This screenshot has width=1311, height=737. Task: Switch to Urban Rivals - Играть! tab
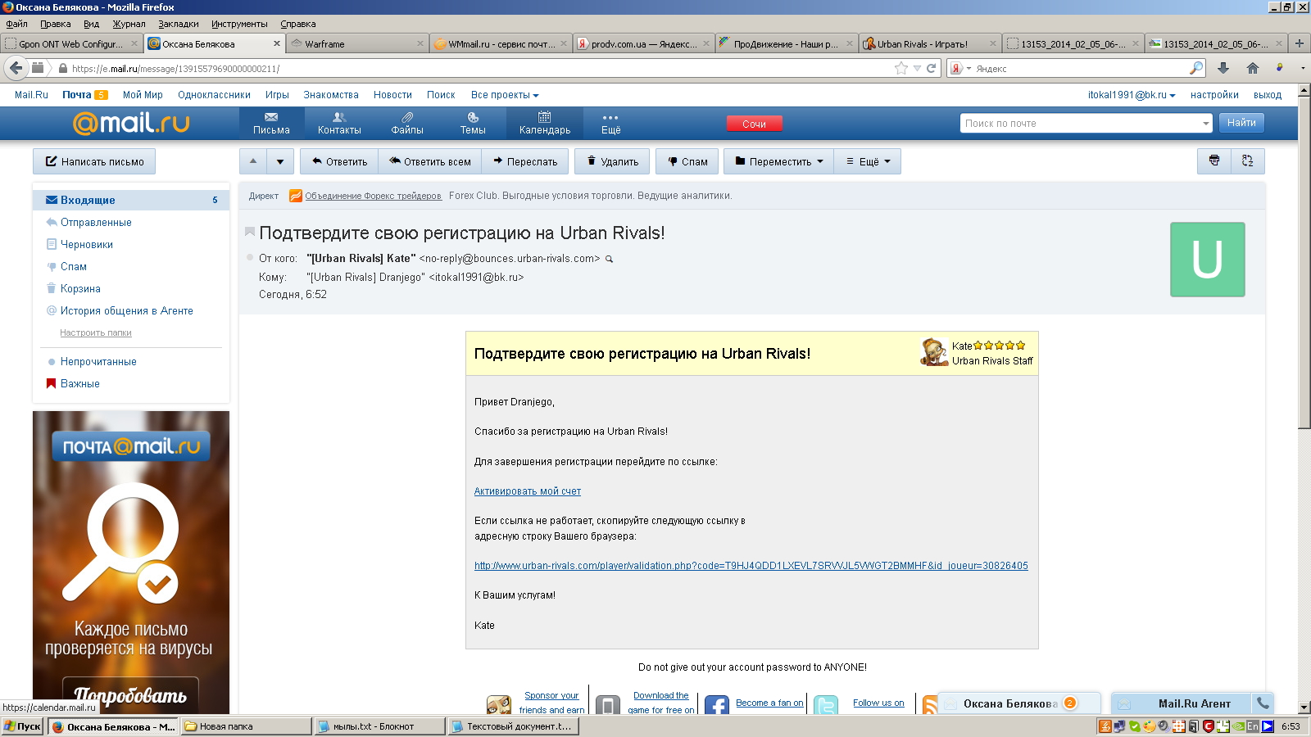pyautogui.click(x=930, y=43)
